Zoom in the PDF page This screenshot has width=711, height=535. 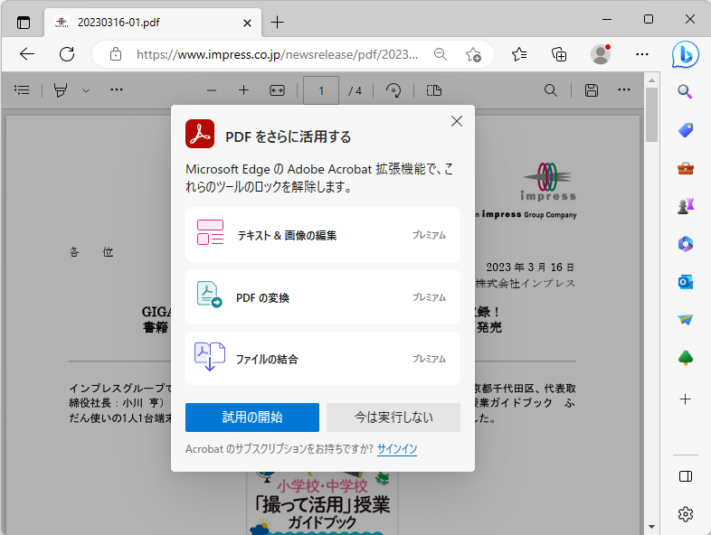coord(243,90)
